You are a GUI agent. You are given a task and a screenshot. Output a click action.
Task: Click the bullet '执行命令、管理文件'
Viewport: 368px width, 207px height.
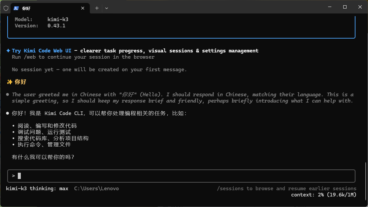click(44, 145)
